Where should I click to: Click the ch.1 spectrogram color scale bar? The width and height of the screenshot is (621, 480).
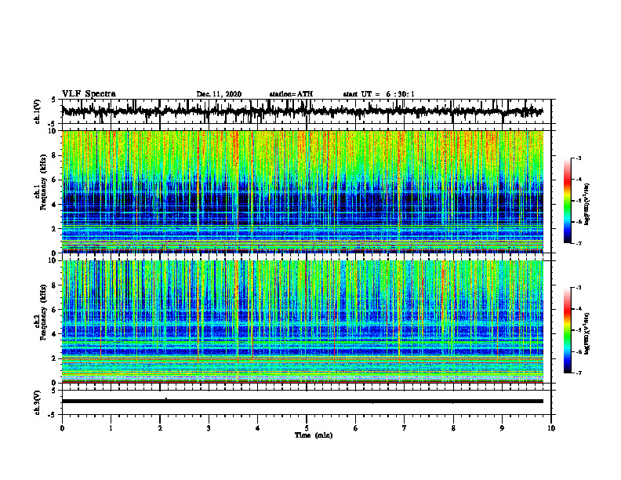point(568,201)
